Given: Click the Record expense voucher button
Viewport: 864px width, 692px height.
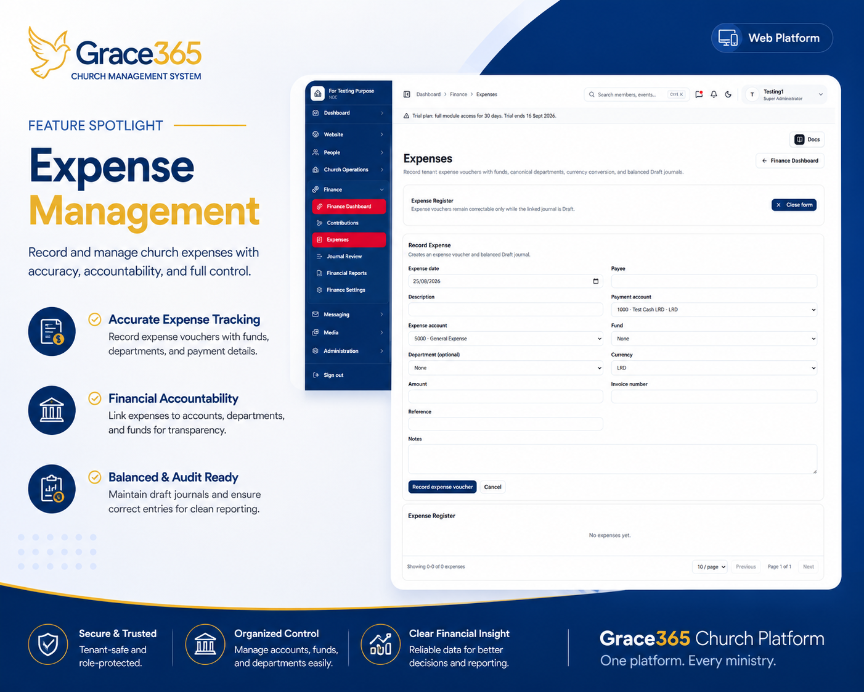Looking at the screenshot, I should click(442, 487).
